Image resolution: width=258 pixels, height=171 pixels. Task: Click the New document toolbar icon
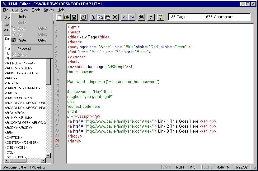click(60, 17)
